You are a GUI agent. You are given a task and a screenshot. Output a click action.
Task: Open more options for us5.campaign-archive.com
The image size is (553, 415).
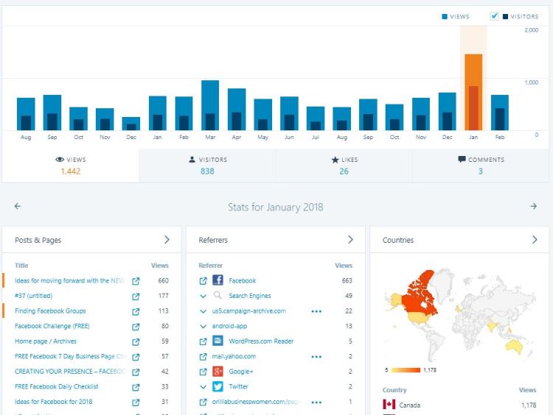[316, 311]
